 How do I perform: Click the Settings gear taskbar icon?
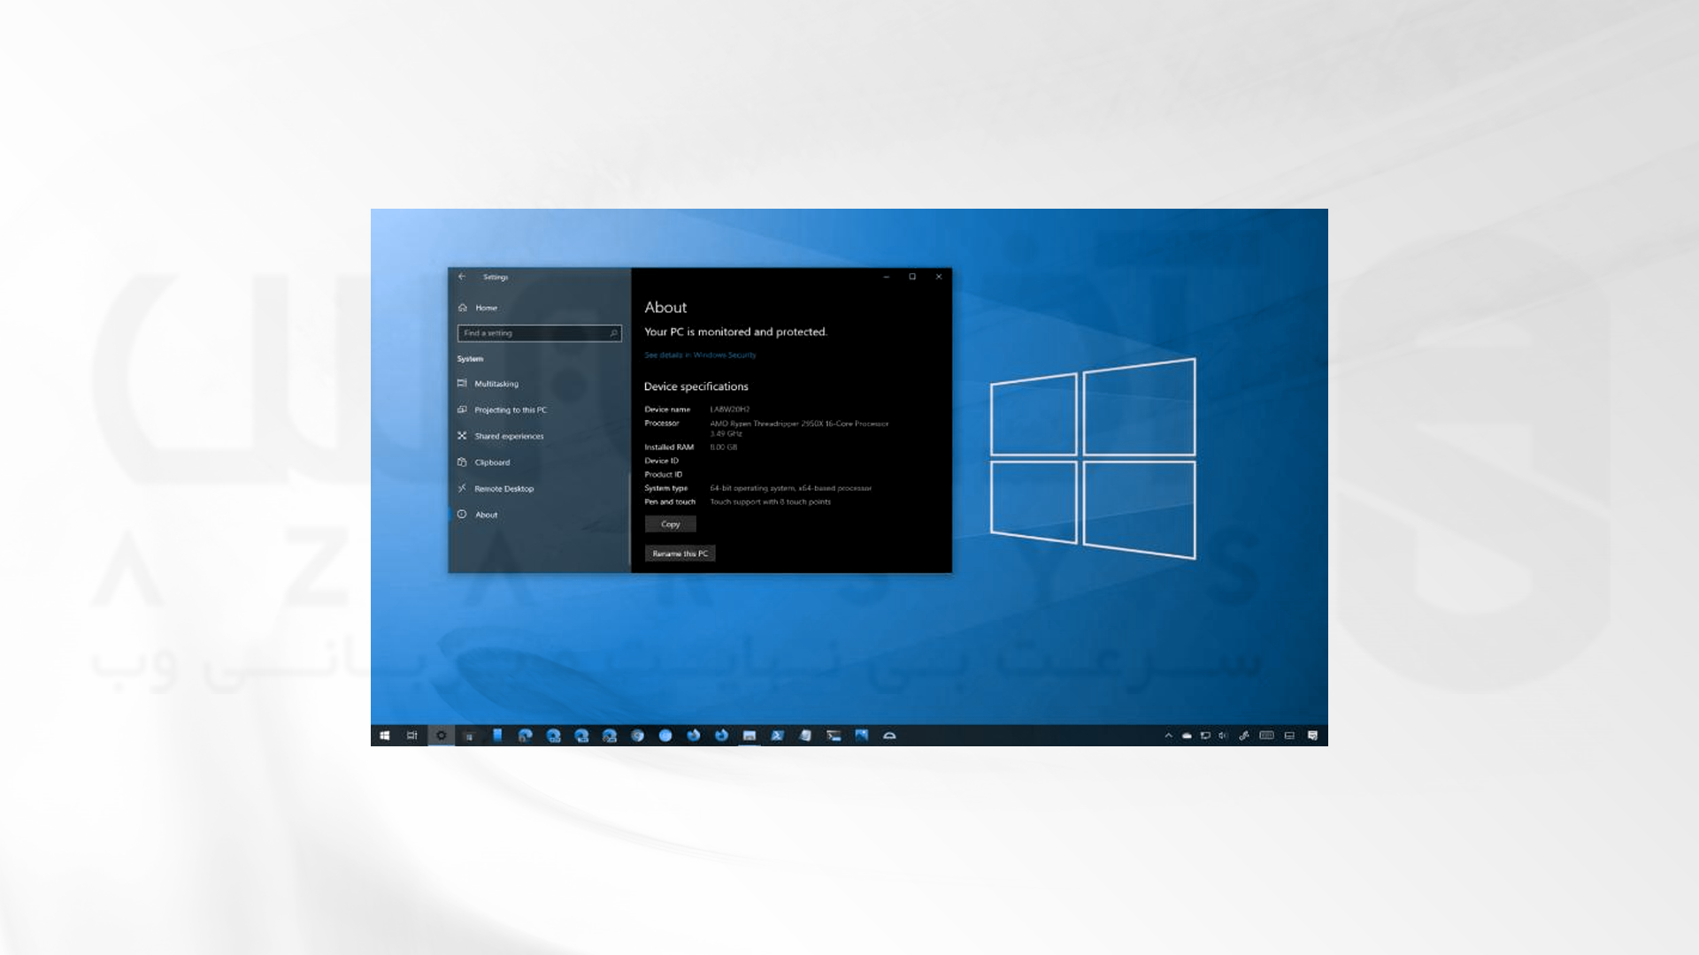[441, 736]
